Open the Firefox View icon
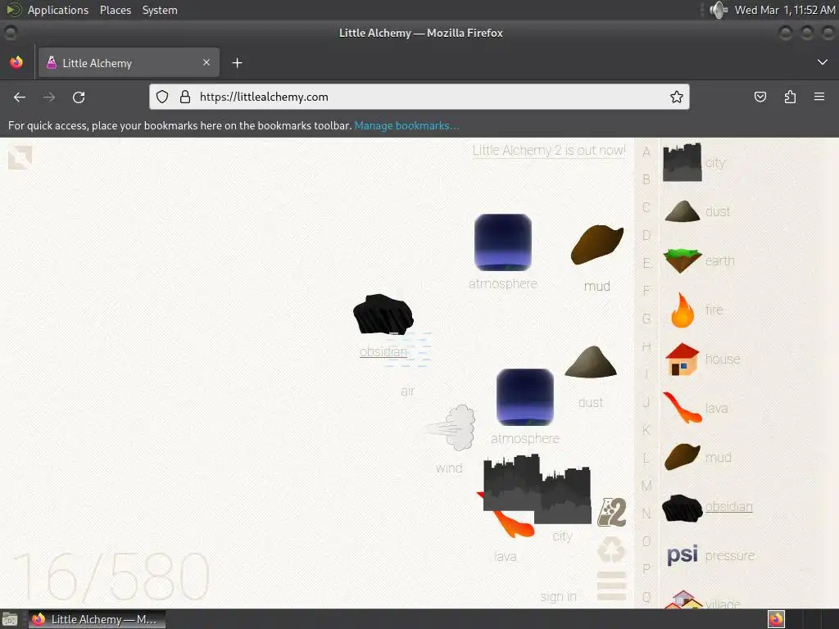This screenshot has width=839, height=629. coord(16,62)
